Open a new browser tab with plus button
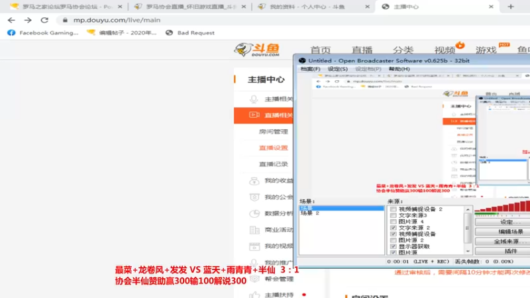 511,7
